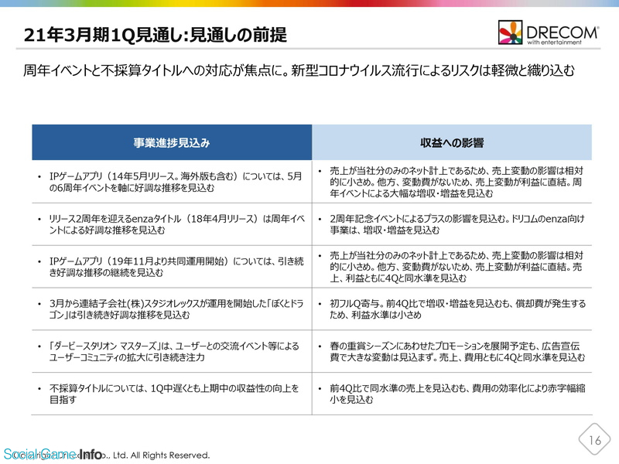This screenshot has width=619, height=464.
Task: Click the DRECOM flower logo icon
Action: tap(510, 32)
